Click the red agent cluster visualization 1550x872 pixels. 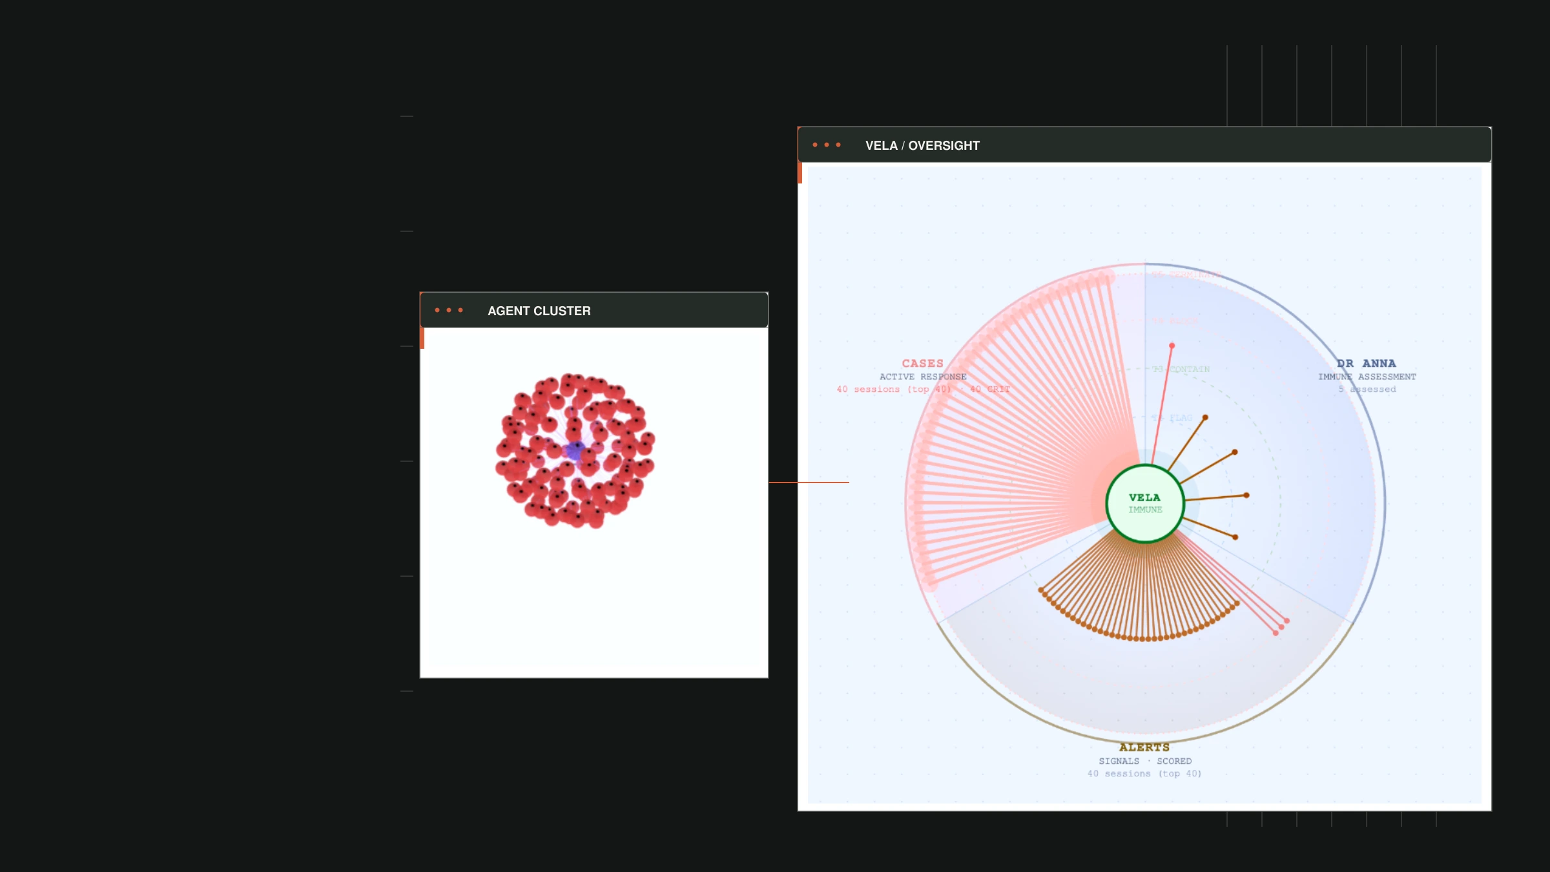click(575, 450)
